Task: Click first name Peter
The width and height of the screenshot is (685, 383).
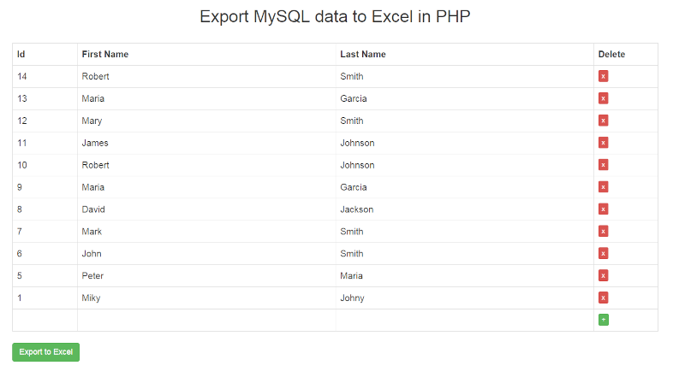Action: (x=92, y=275)
